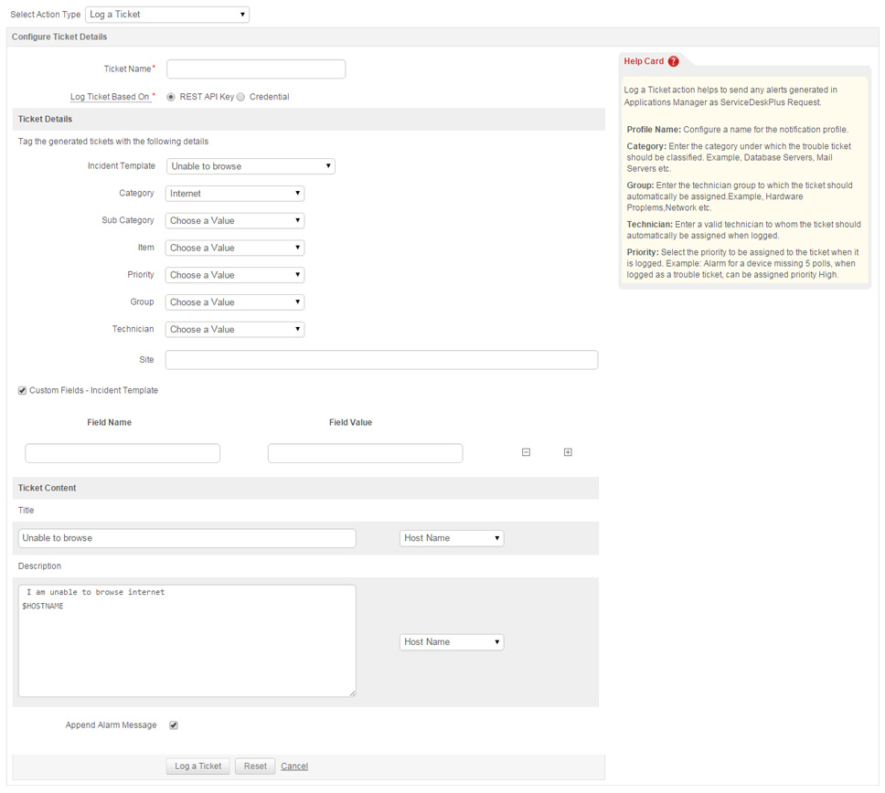
Task: Toggle Custom Fields - Incident Template checkbox
Action: point(22,390)
